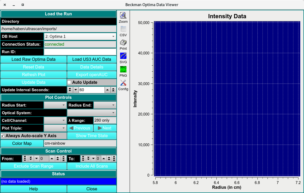Increase Update Interval Seconds by one step
Screen dimensions: 304x193
pyautogui.click(x=108, y=90)
